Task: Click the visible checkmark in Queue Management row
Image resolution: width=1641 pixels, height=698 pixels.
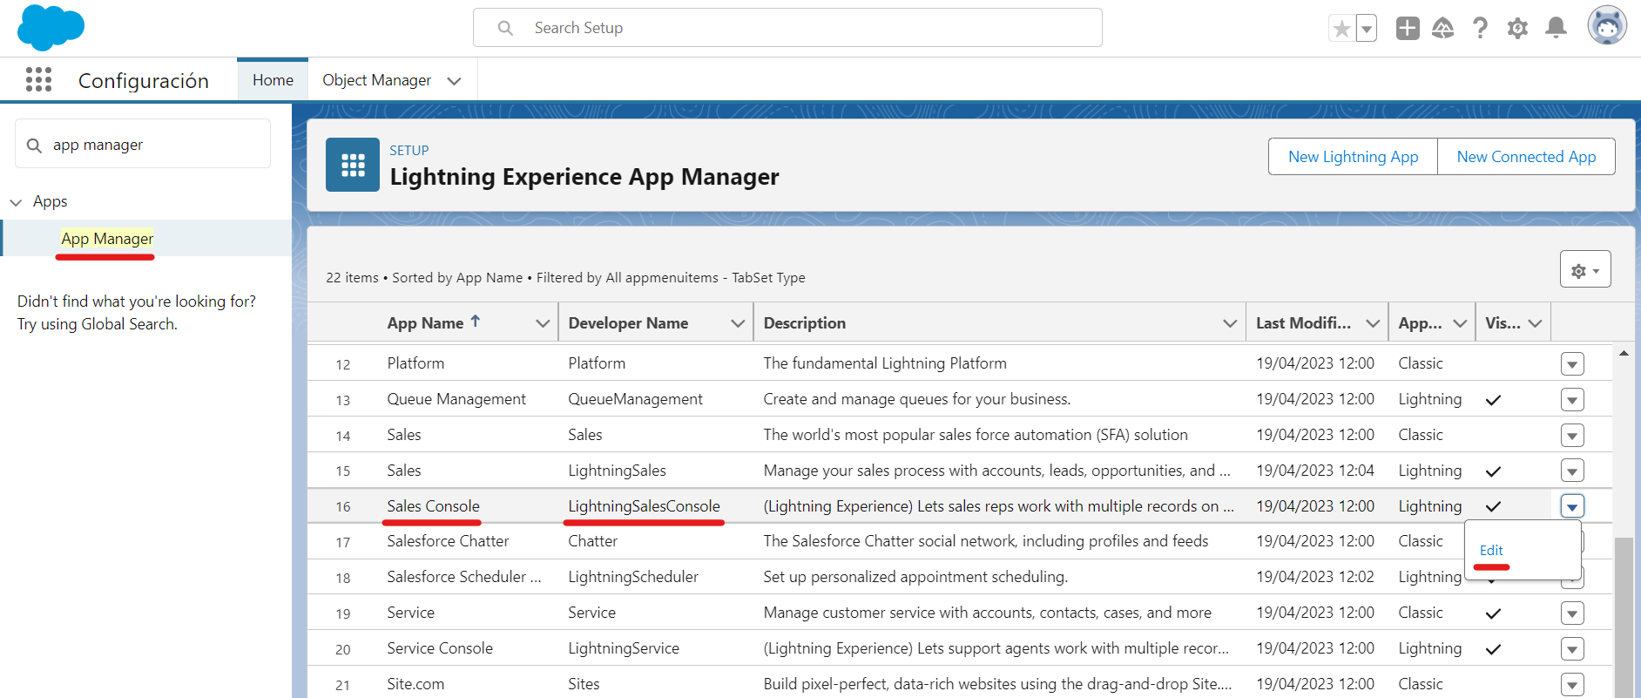Action: [1493, 400]
